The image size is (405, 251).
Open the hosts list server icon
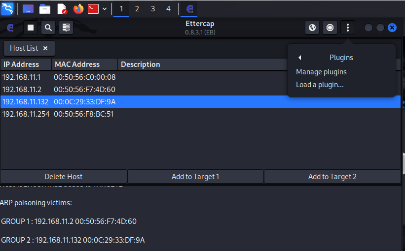66,28
